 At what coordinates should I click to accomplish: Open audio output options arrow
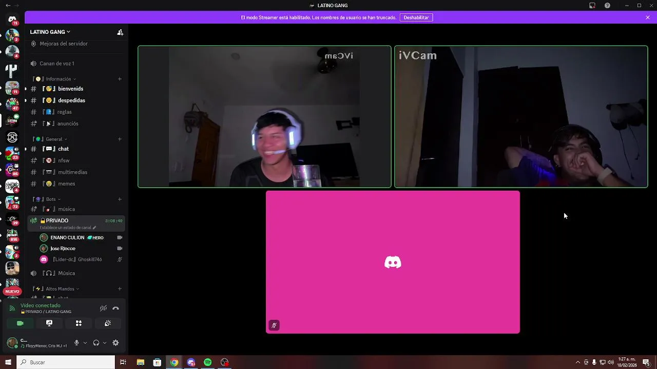(x=105, y=343)
